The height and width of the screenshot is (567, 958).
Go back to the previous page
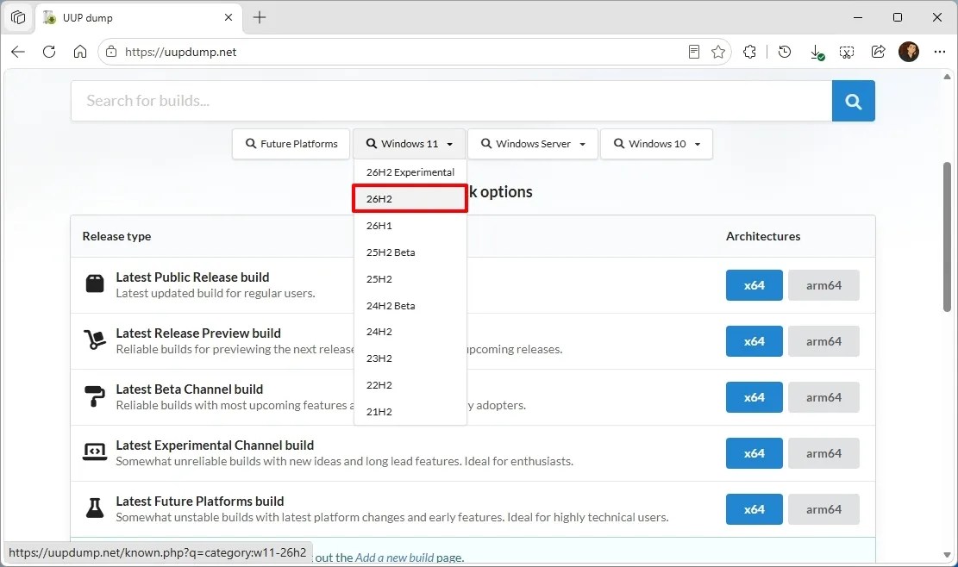click(x=18, y=52)
